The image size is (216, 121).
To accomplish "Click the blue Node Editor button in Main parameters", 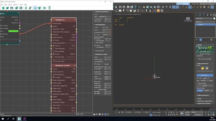I will (x=205, y=75).
